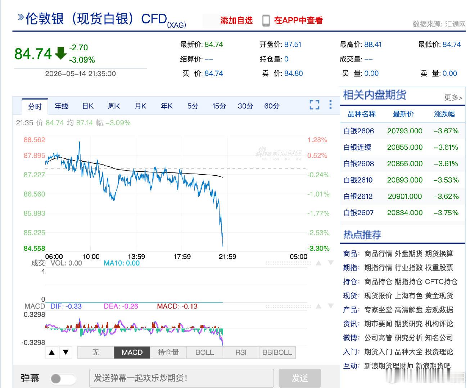Open the 白银连续 futures row

[402, 147]
